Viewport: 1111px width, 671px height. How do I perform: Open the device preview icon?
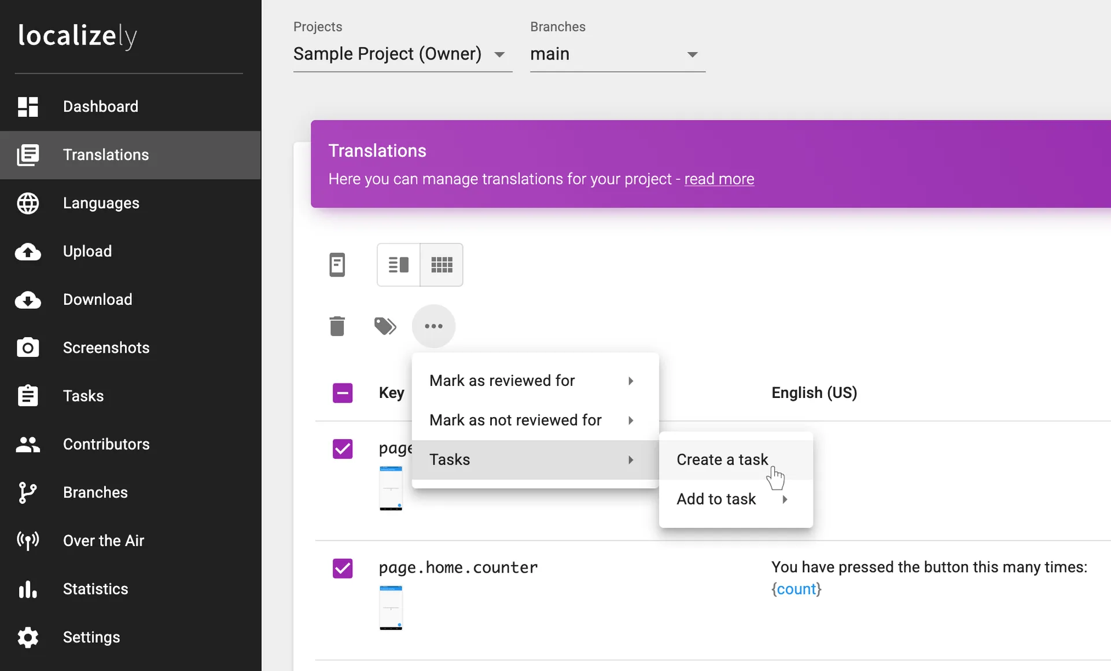(x=338, y=264)
